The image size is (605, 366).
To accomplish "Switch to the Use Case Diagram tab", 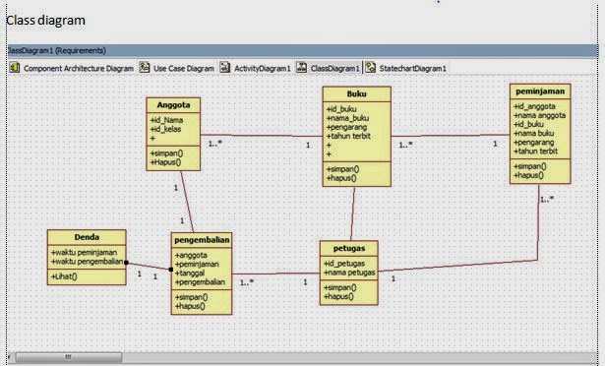I will [184, 68].
